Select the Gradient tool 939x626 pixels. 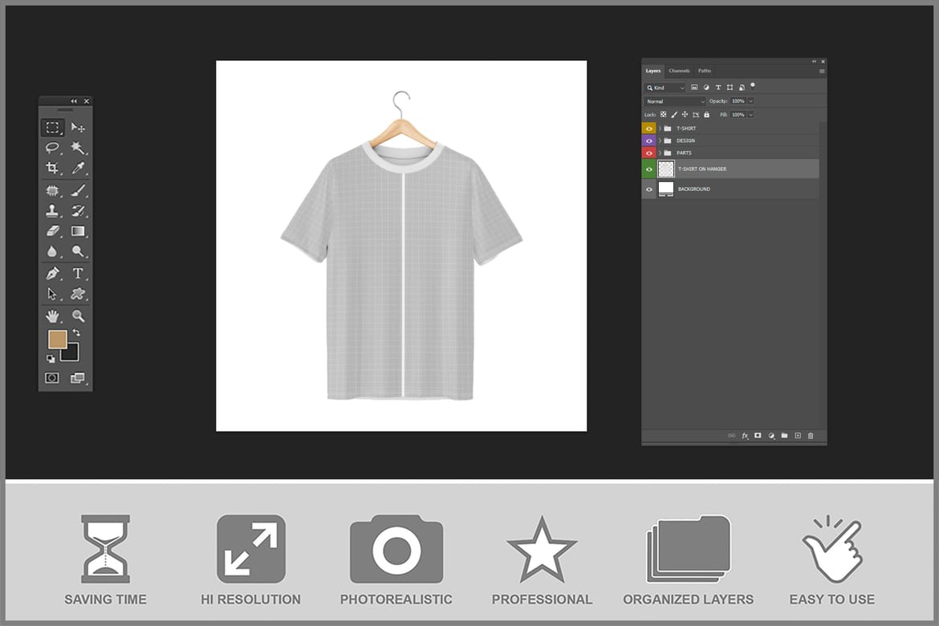[x=78, y=230]
